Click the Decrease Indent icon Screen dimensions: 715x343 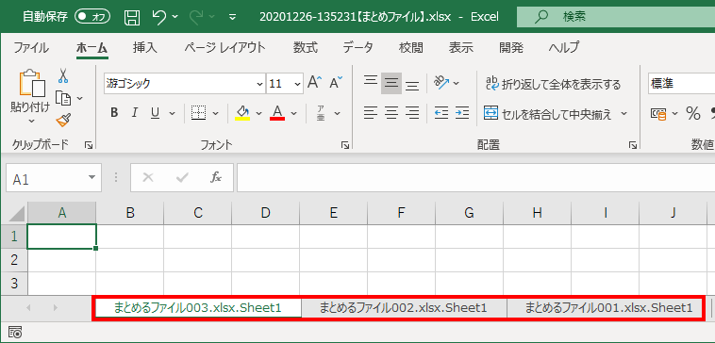[441, 113]
